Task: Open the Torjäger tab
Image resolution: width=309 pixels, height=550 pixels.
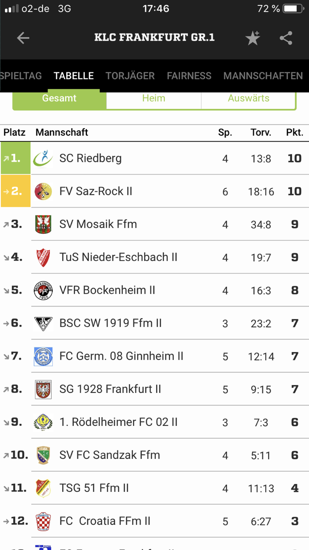Action: point(130,76)
